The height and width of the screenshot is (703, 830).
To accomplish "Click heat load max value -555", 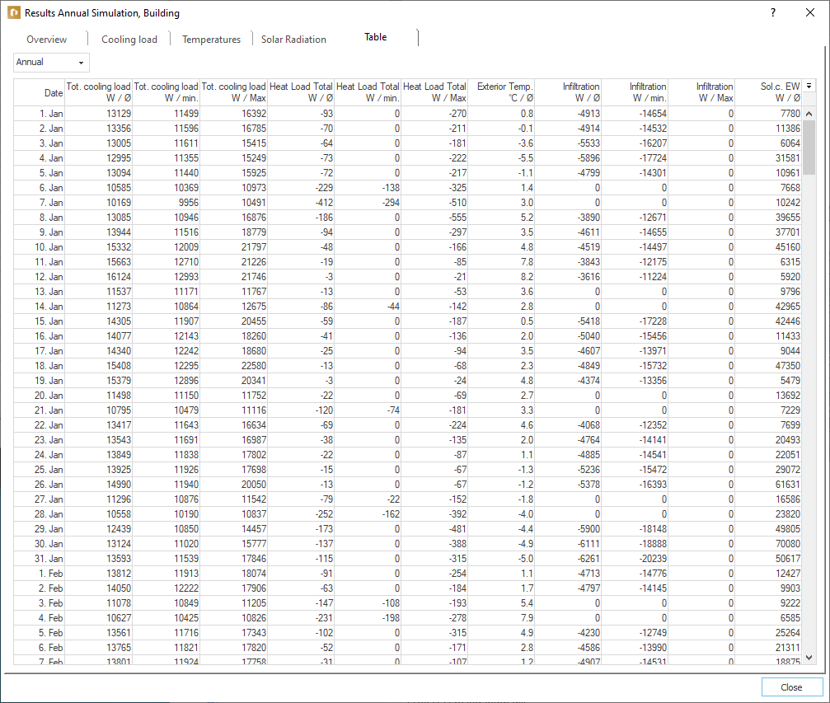I will 434,217.
